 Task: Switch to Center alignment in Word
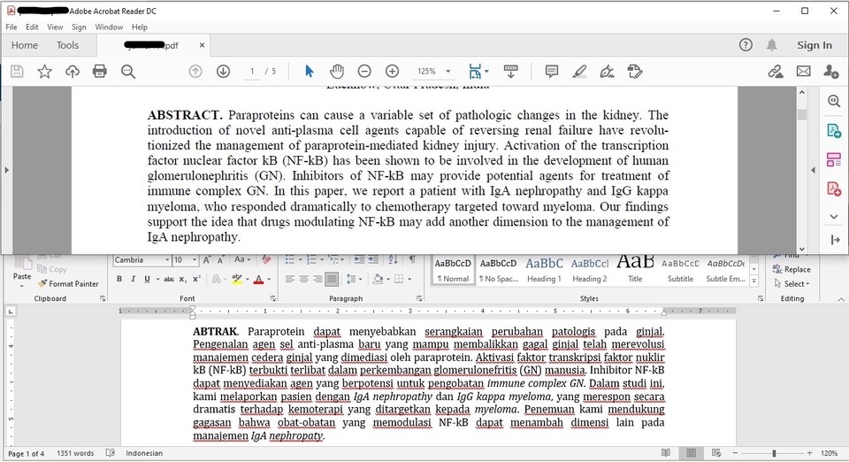tap(303, 279)
